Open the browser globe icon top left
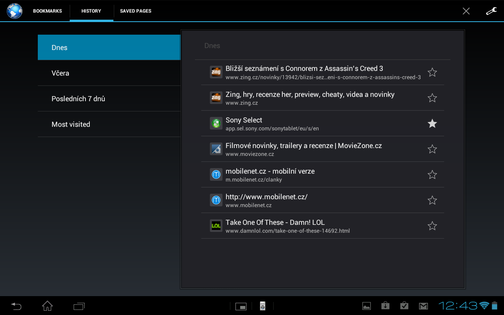504x315 pixels. pos(14,11)
